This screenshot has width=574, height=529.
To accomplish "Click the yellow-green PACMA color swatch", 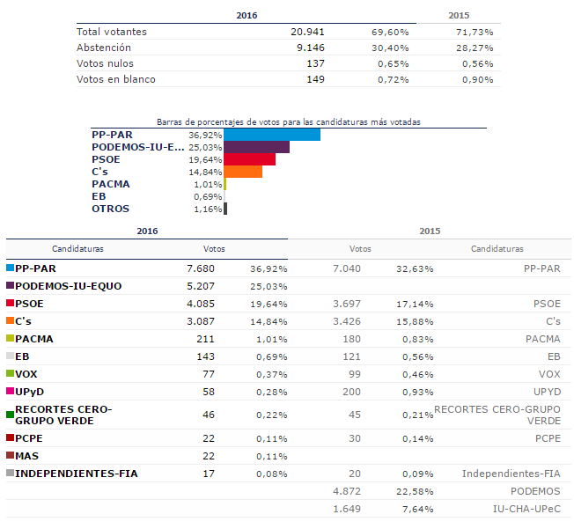I will tap(10, 338).
